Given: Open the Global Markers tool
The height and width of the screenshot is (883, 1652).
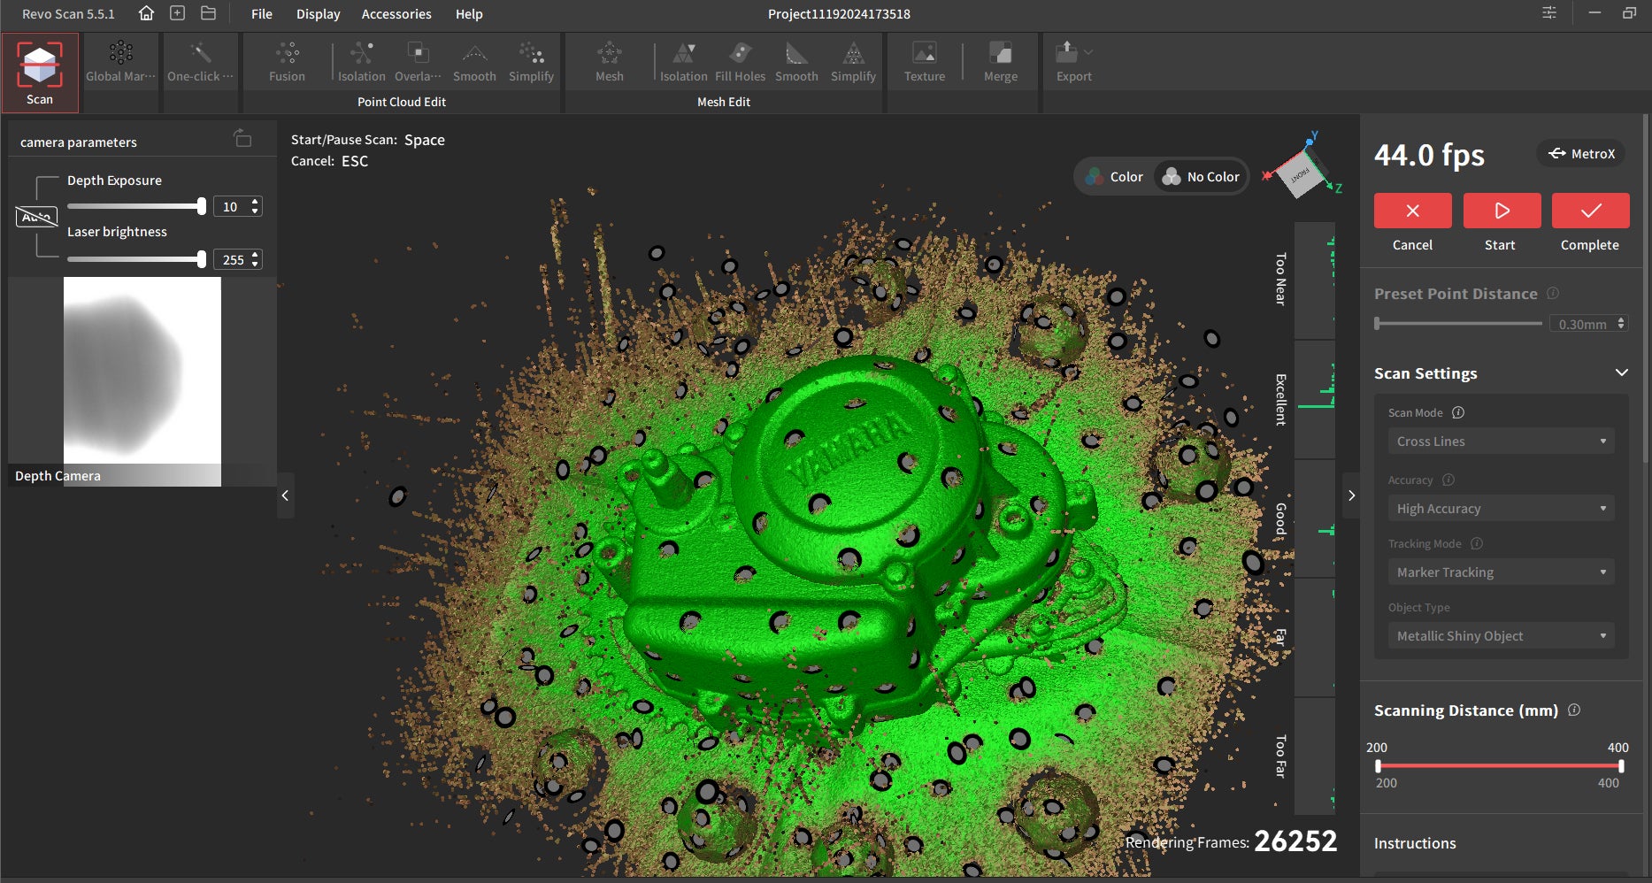Looking at the screenshot, I should [x=120, y=61].
